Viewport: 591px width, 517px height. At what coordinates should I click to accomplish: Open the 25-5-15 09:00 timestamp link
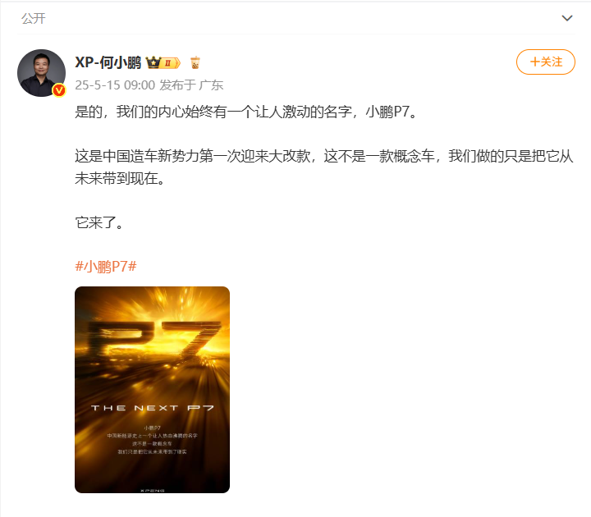[115, 85]
